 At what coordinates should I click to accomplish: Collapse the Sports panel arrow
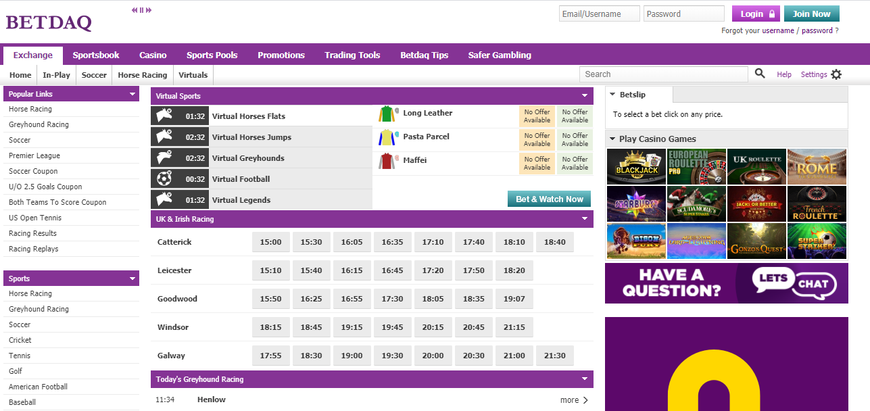132,279
